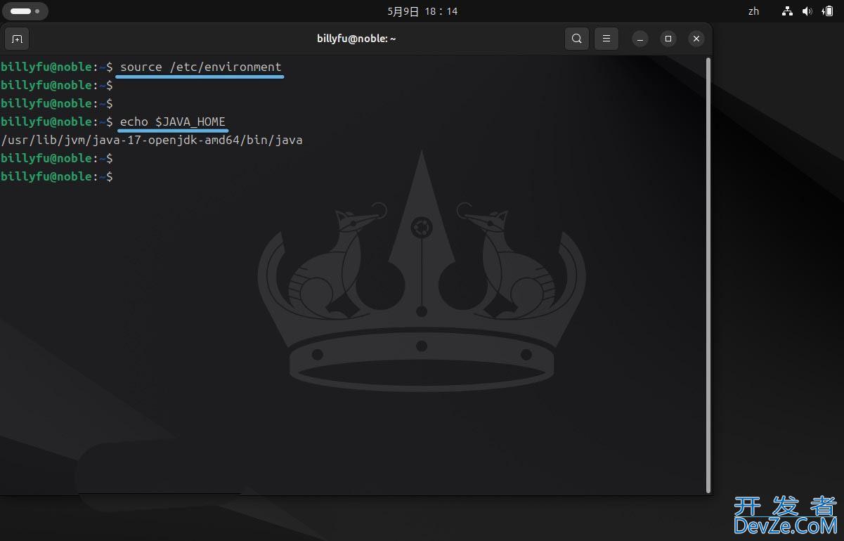The height and width of the screenshot is (541, 844).
Task: Open the terminal hamburger menu
Action: [x=606, y=39]
